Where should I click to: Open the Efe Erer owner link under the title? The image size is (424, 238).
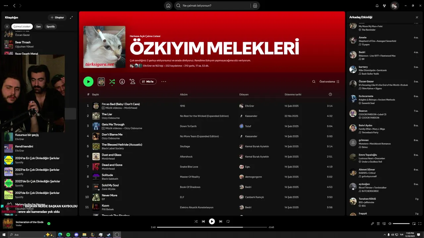click(148, 66)
